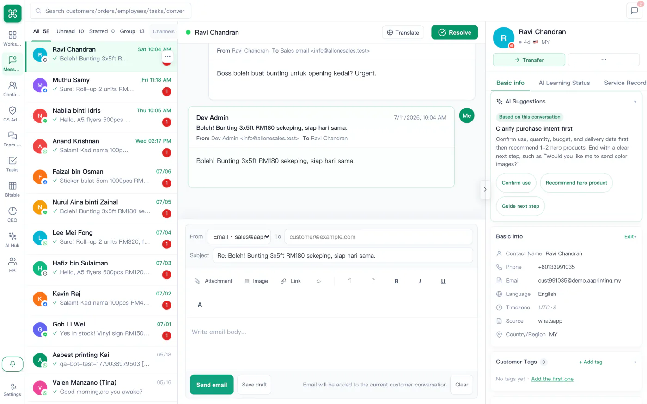This screenshot has height=404, width=647.
Task: Open the Bitable grid icon
Action: (12, 189)
